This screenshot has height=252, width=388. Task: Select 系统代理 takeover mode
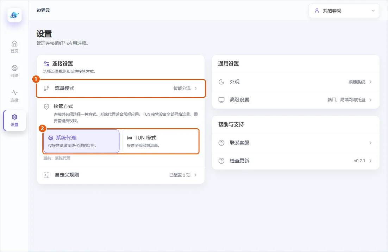pos(81,141)
